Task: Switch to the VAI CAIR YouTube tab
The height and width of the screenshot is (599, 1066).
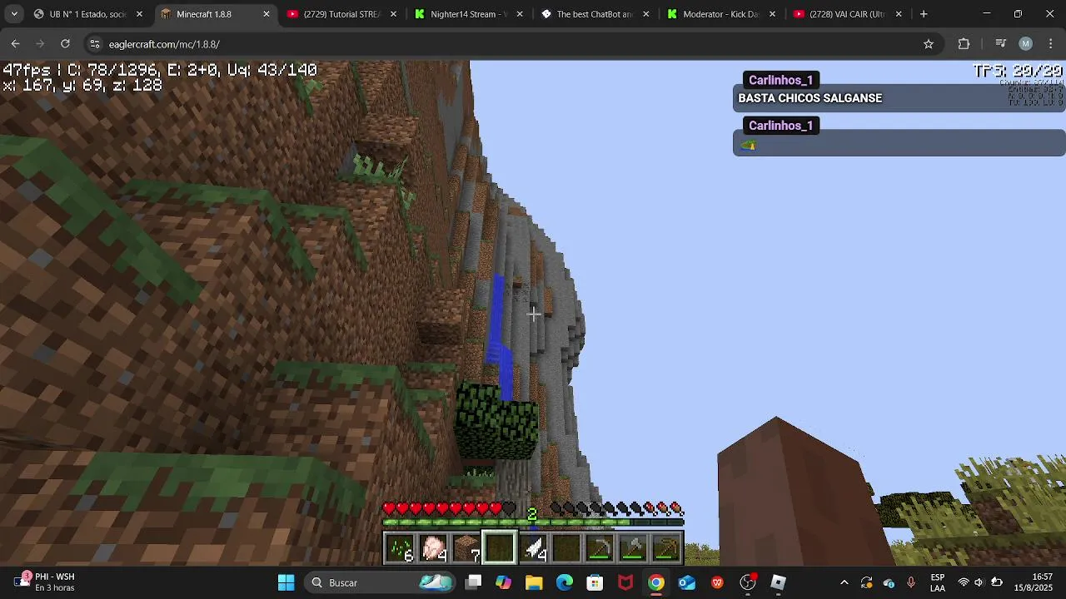Action: point(848,14)
